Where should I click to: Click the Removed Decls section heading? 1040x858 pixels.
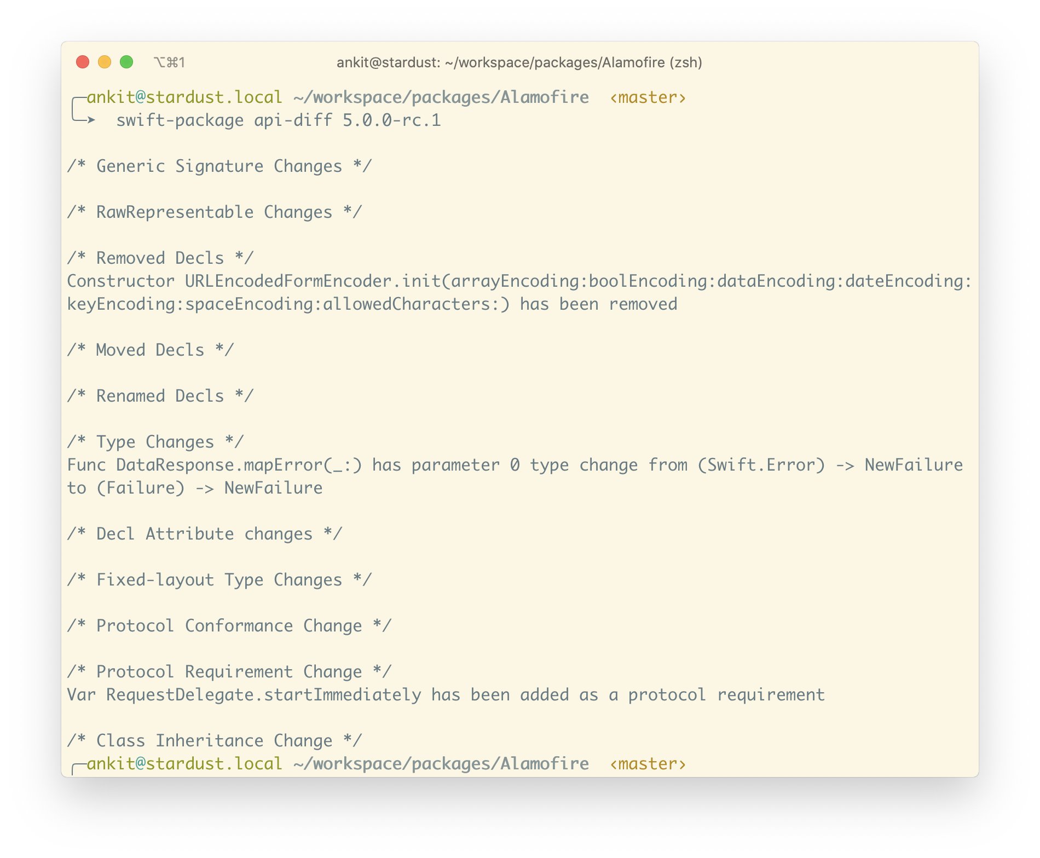pos(160,258)
